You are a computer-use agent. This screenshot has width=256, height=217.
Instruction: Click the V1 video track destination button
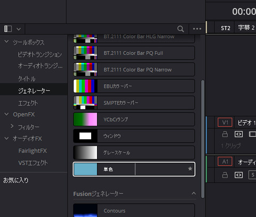225,123
